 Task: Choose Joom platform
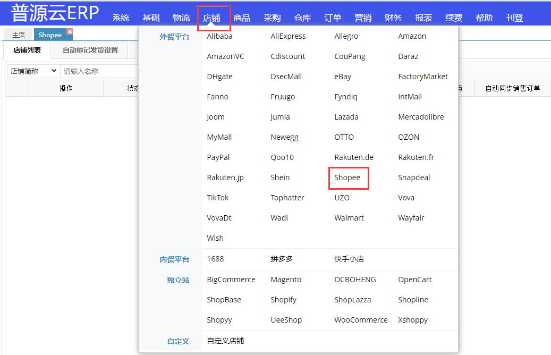(215, 117)
